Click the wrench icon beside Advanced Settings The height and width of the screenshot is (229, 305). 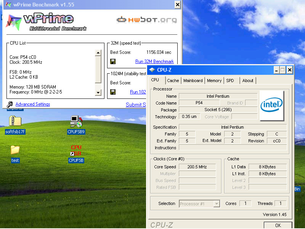(x=10, y=104)
